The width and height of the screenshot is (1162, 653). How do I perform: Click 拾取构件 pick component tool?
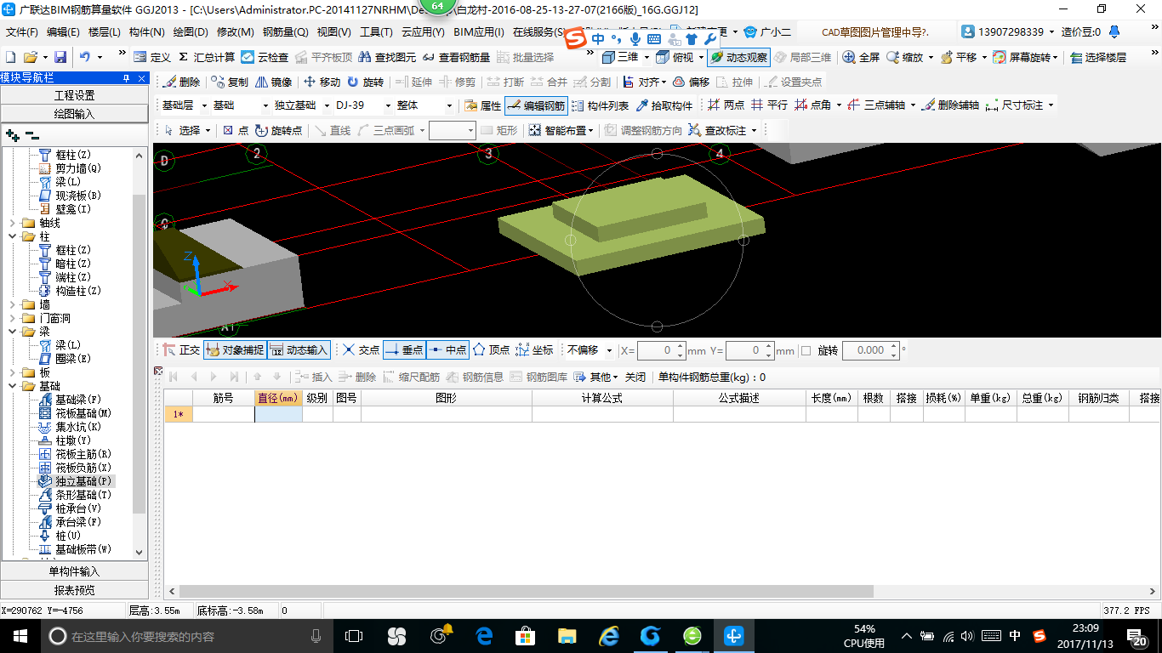664,105
